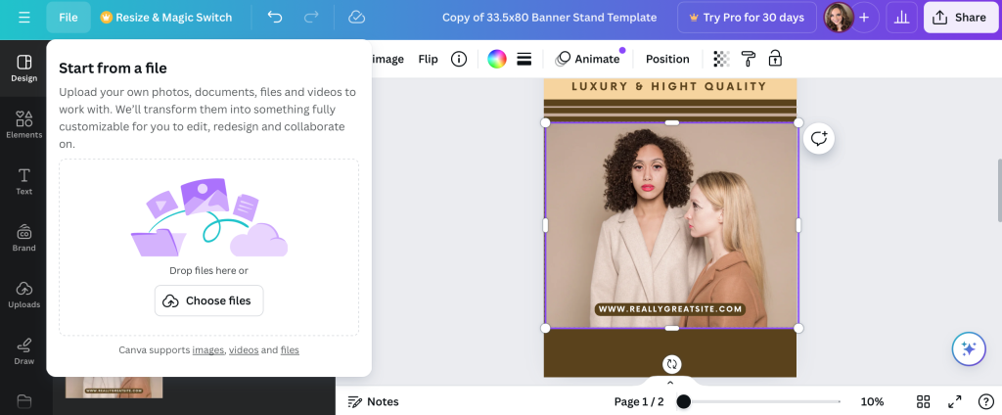Viewport: 1002px width, 415px height.
Task: Open the analytics insights chart icon
Action: tap(901, 18)
